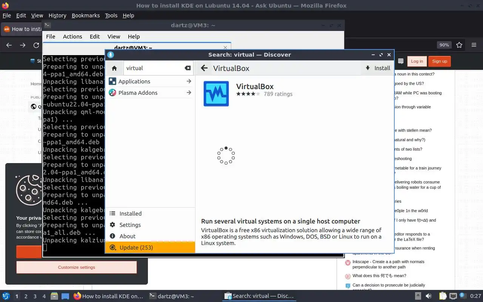Open the terminal window's Actions menu
This screenshot has width=483, height=302.
pyautogui.click(x=72, y=37)
